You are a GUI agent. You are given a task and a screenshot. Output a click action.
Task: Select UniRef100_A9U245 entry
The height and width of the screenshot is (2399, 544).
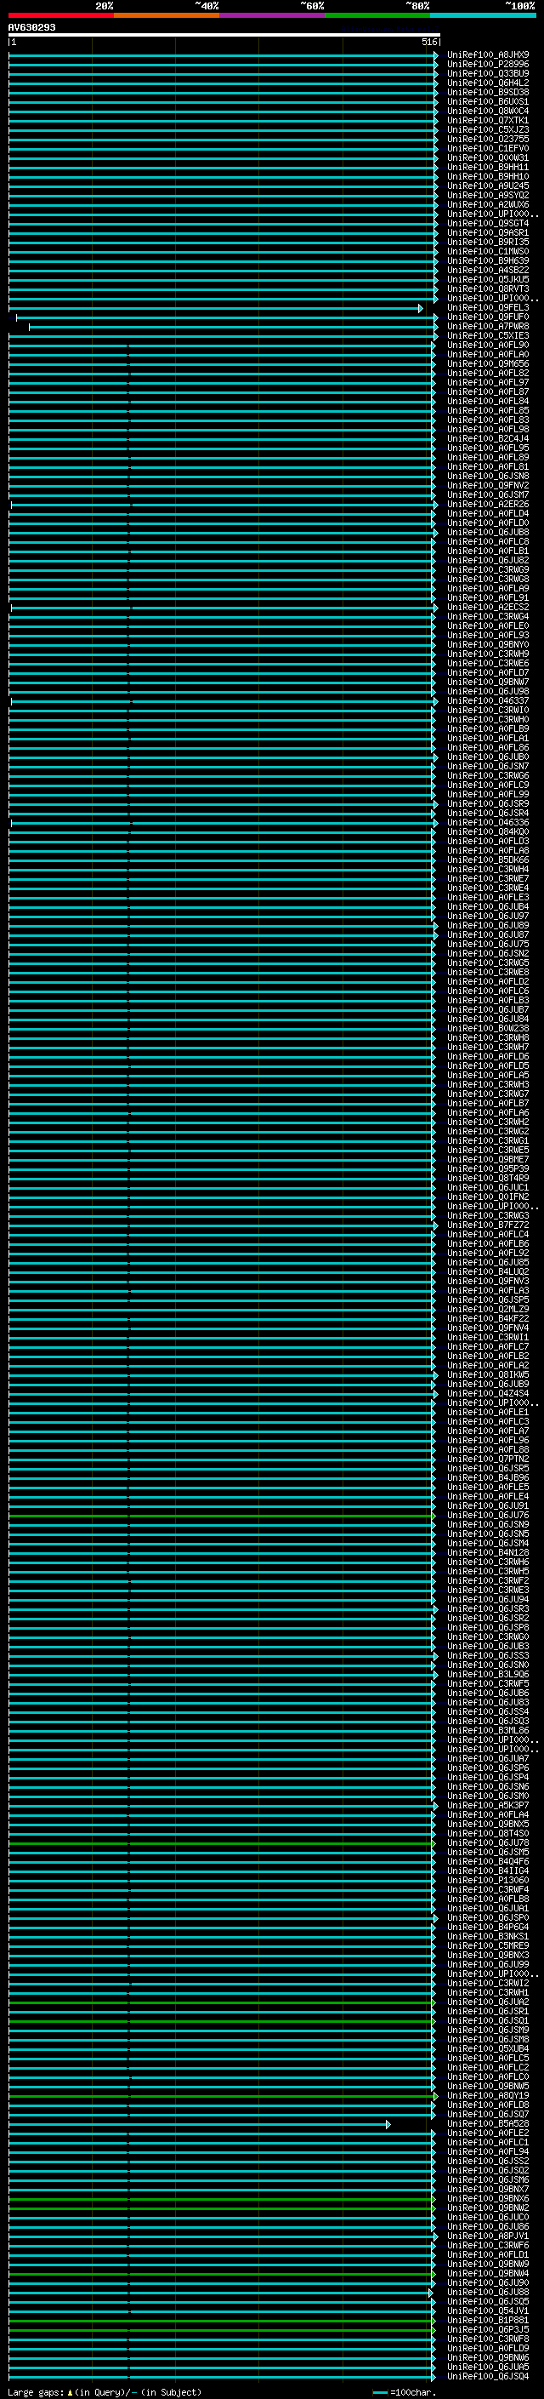pyautogui.click(x=488, y=186)
